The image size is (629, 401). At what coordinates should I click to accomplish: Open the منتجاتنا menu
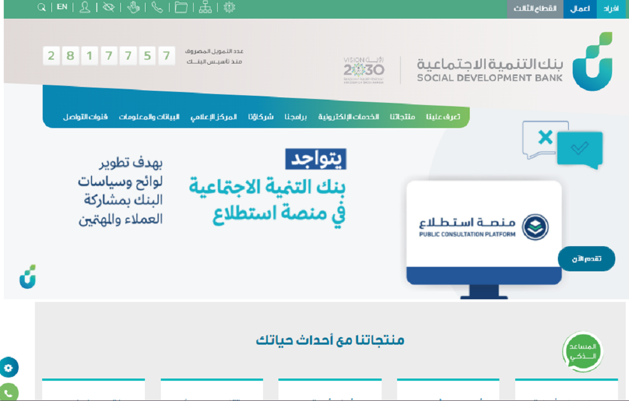click(403, 117)
